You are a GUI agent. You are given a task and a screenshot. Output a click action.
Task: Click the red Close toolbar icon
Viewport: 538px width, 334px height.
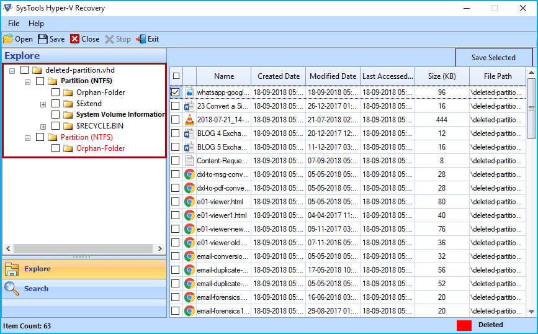[x=75, y=39]
